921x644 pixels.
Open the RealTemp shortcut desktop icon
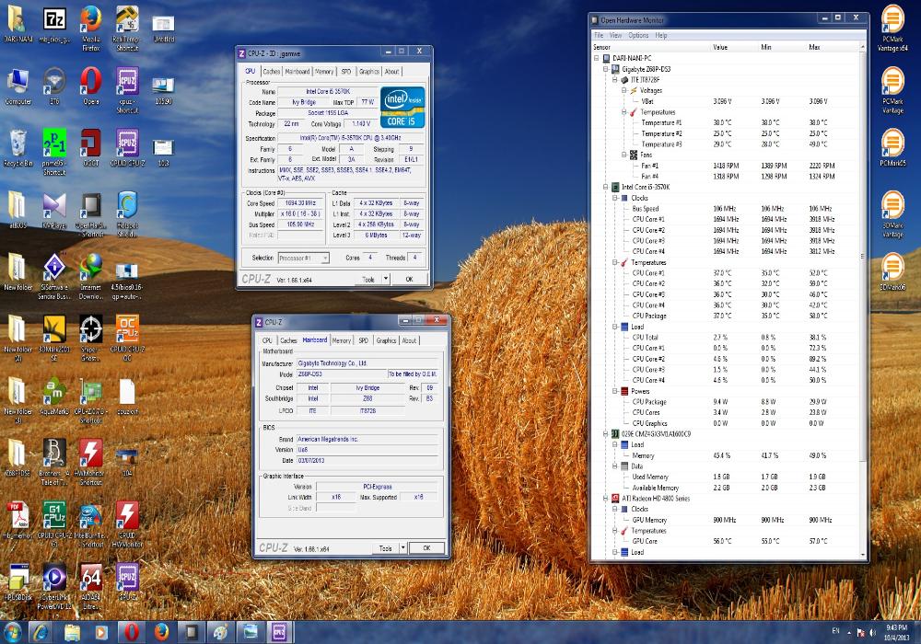pyautogui.click(x=126, y=28)
